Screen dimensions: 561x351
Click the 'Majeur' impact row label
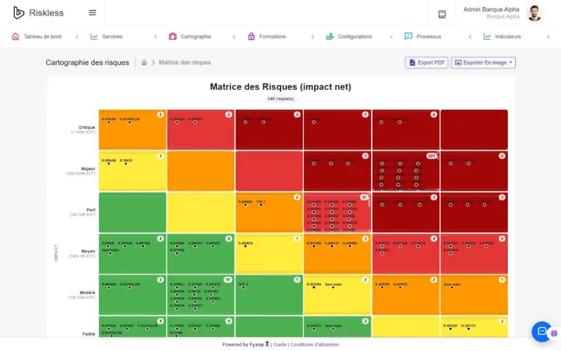tap(88, 168)
